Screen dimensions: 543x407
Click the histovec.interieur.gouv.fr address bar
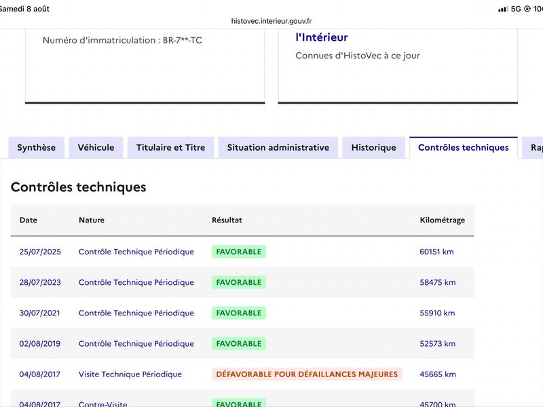pyautogui.click(x=271, y=21)
